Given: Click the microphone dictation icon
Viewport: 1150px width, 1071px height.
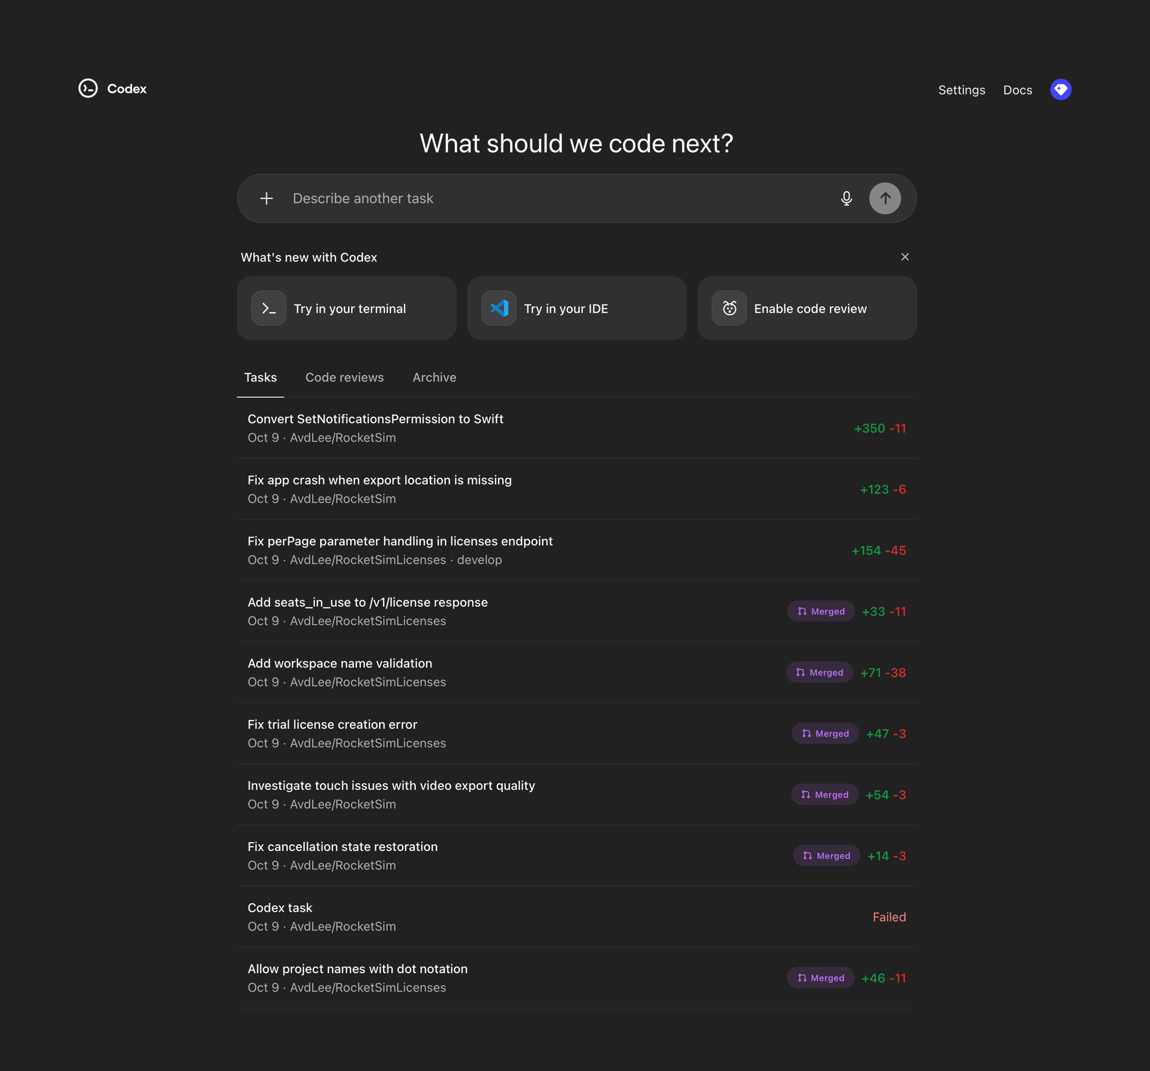Looking at the screenshot, I should pyautogui.click(x=846, y=198).
